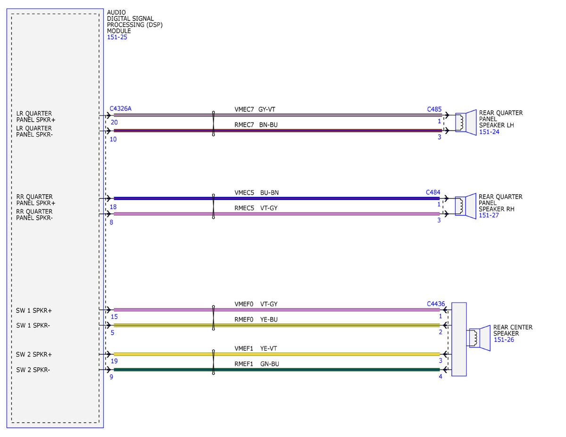The height and width of the screenshot is (437, 566).
Task: Select the twisted pair marker on VMEF1 wires
Action: tap(214, 362)
